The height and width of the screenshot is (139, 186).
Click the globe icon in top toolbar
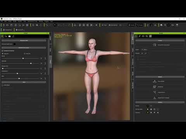161,25
